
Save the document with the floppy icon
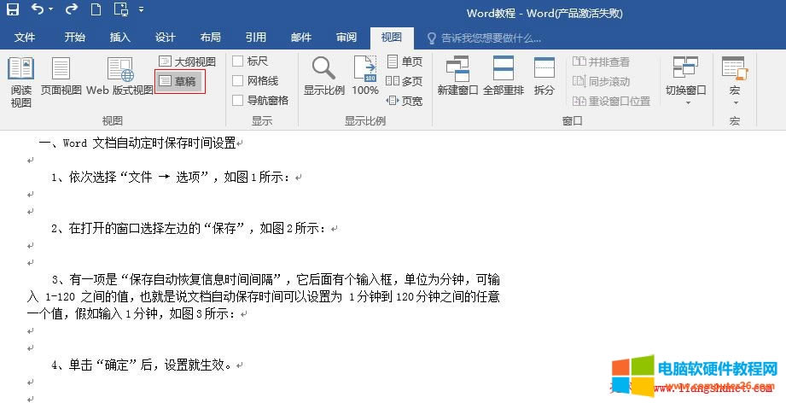pos(13,9)
